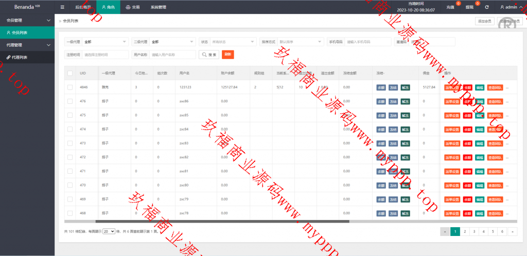Click the hamburger menu collapse icon
Image resolution: width=527 pixels, height=256 pixels.
(62, 7)
